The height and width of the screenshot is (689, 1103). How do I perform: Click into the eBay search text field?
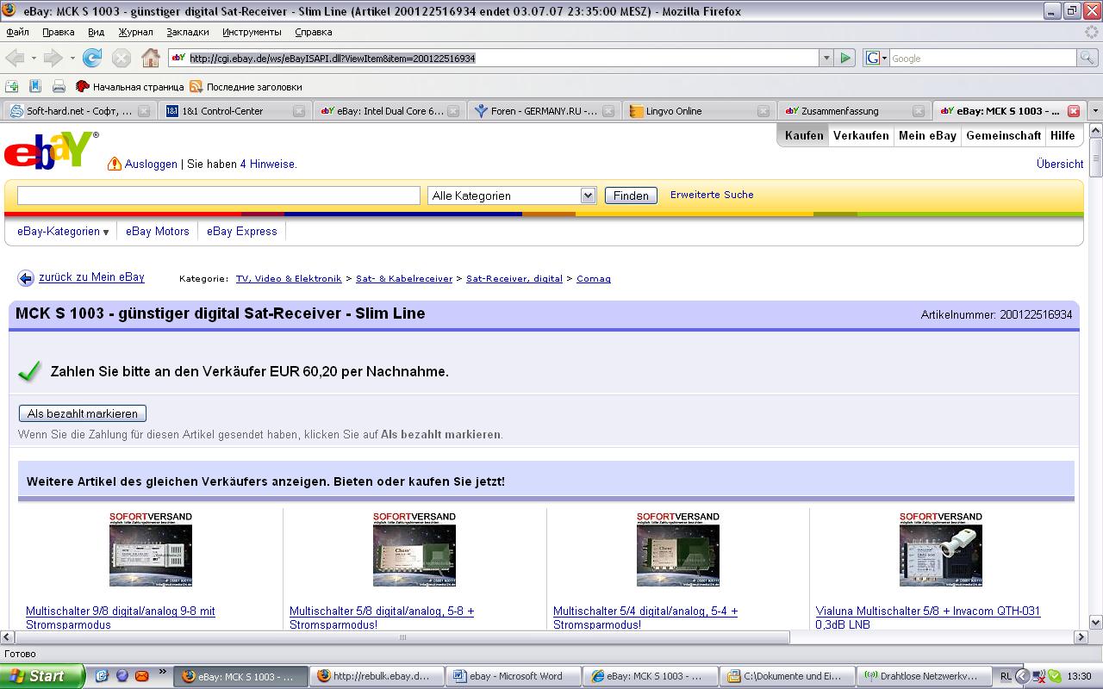click(x=219, y=196)
